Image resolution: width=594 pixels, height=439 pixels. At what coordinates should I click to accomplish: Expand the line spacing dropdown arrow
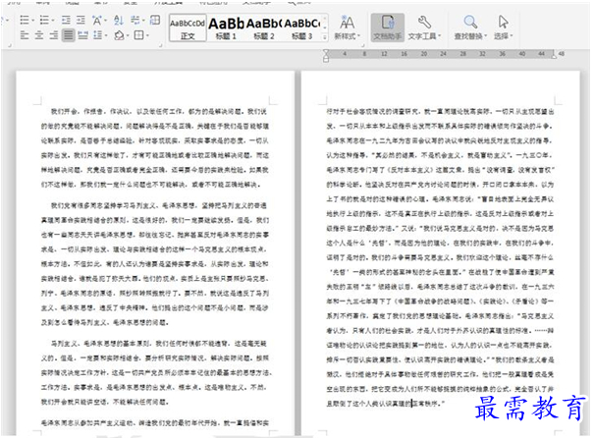(x=106, y=36)
